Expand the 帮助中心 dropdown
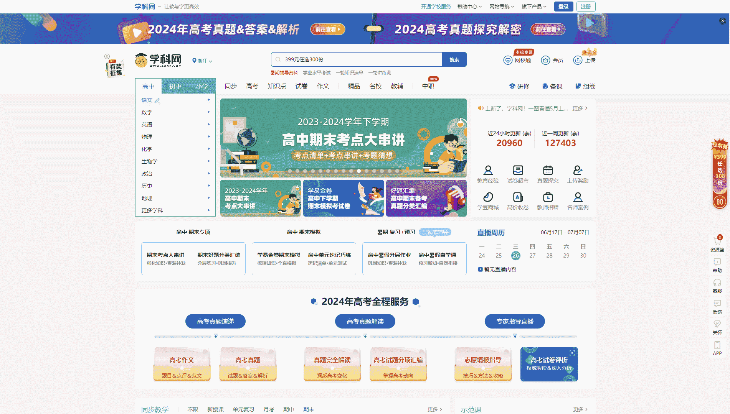This screenshot has height=414, width=730. tap(469, 7)
